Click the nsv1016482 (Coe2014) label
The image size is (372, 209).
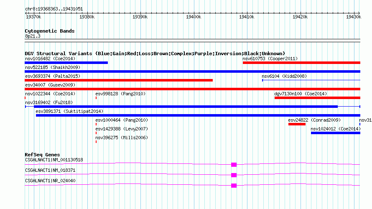[x=50, y=59]
